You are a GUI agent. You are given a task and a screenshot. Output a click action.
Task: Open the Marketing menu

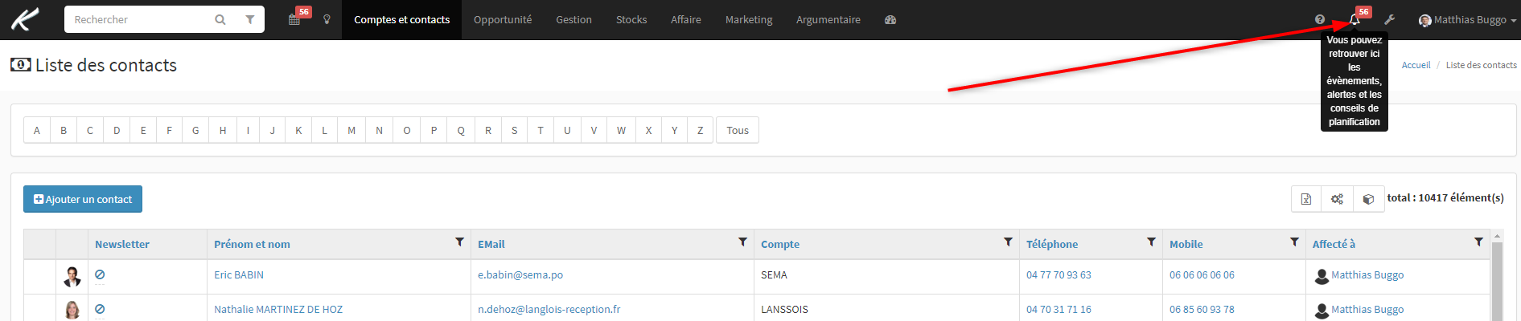(749, 19)
